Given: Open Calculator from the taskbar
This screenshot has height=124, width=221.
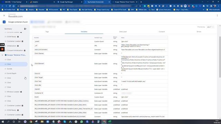Looking at the screenshot, I should click(x=98, y=122).
